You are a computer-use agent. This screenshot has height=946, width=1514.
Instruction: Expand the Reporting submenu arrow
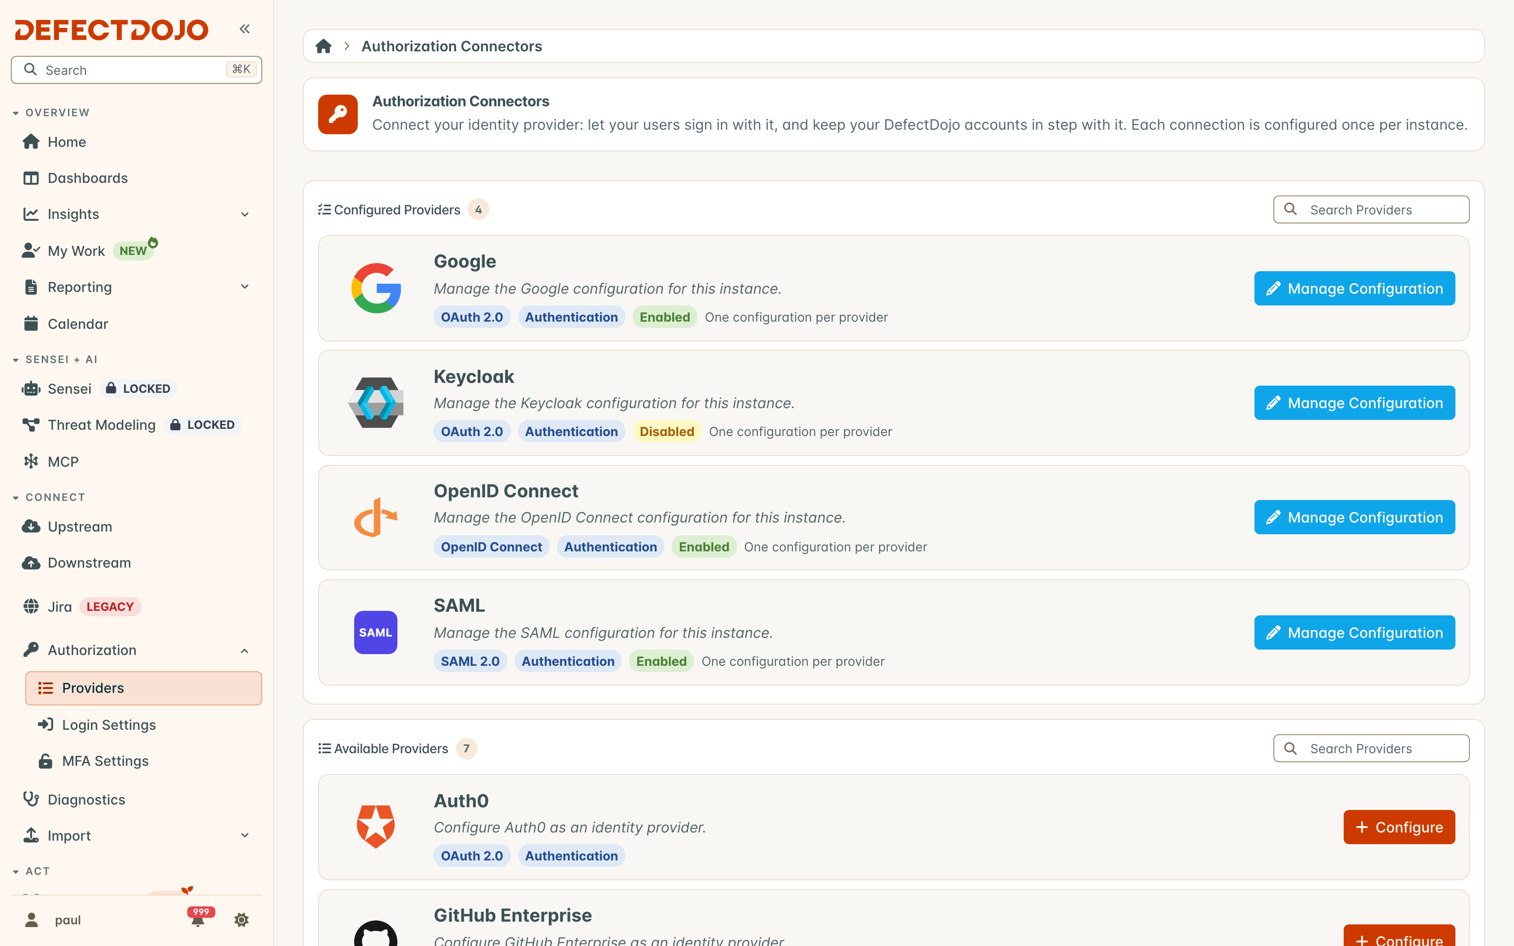245,287
